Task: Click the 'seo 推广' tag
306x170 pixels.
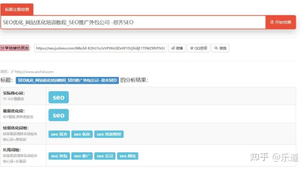Action: (82, 156)
